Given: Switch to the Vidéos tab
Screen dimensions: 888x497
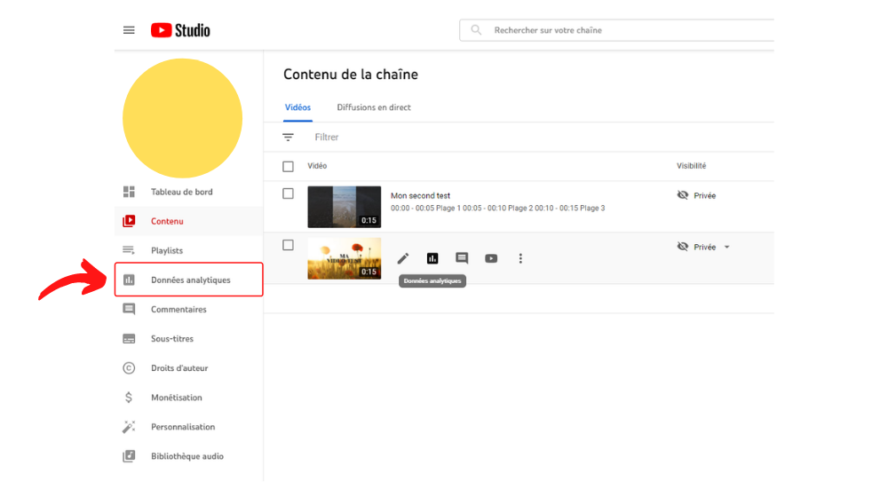Looking at the screenshot, I should click(297, 107).
